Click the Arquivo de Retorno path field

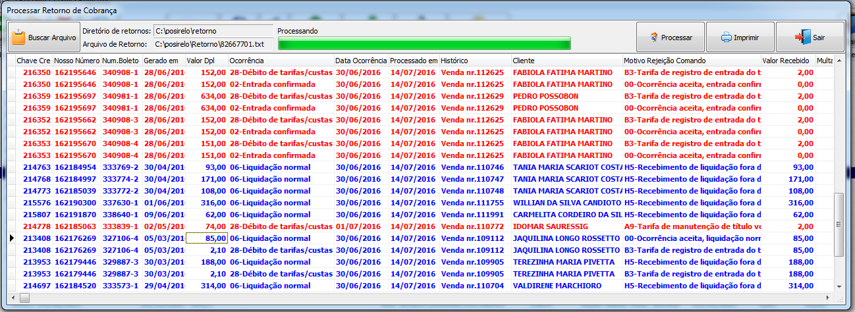[213, 44]
